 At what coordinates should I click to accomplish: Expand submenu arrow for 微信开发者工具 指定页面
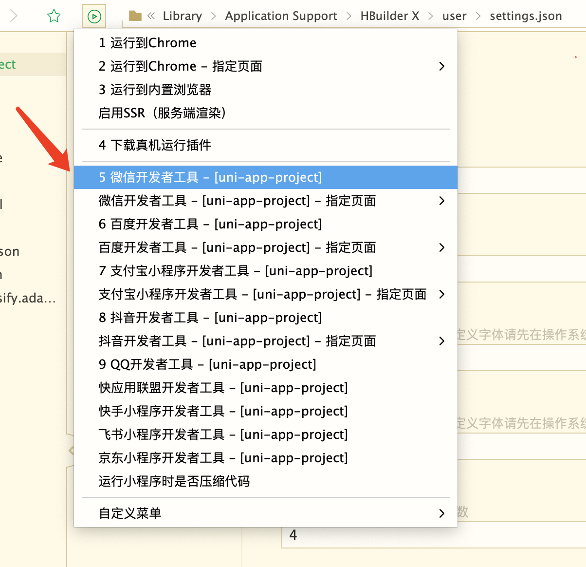click(441, 201)
